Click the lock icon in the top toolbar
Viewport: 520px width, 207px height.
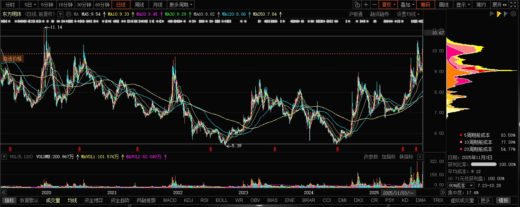tap(357, 5)
